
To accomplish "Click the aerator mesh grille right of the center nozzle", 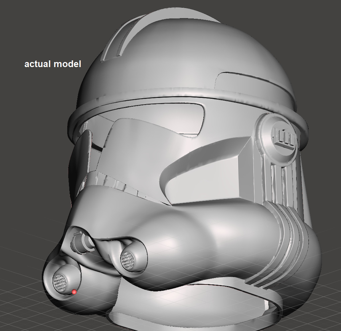I will [x=127, y=260].
